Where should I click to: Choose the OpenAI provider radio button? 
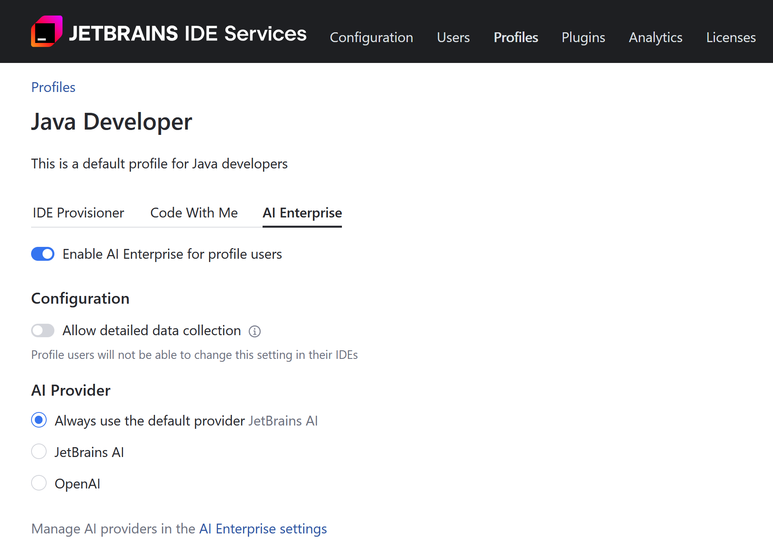(39, 483)
